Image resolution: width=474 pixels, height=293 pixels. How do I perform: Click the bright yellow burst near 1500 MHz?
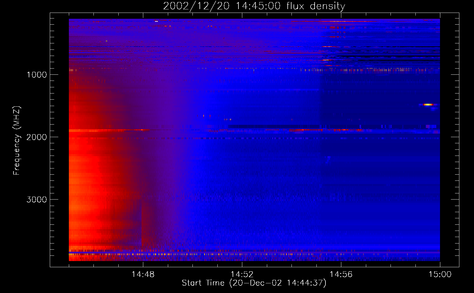[429, 105]
